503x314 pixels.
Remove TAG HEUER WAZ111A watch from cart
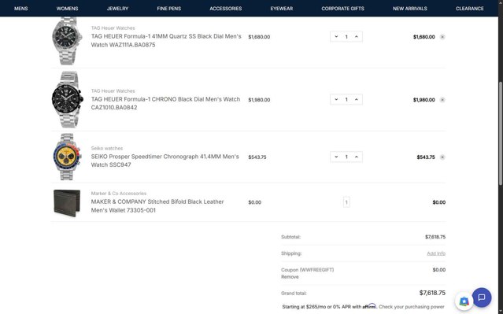(x=442, y=37)
